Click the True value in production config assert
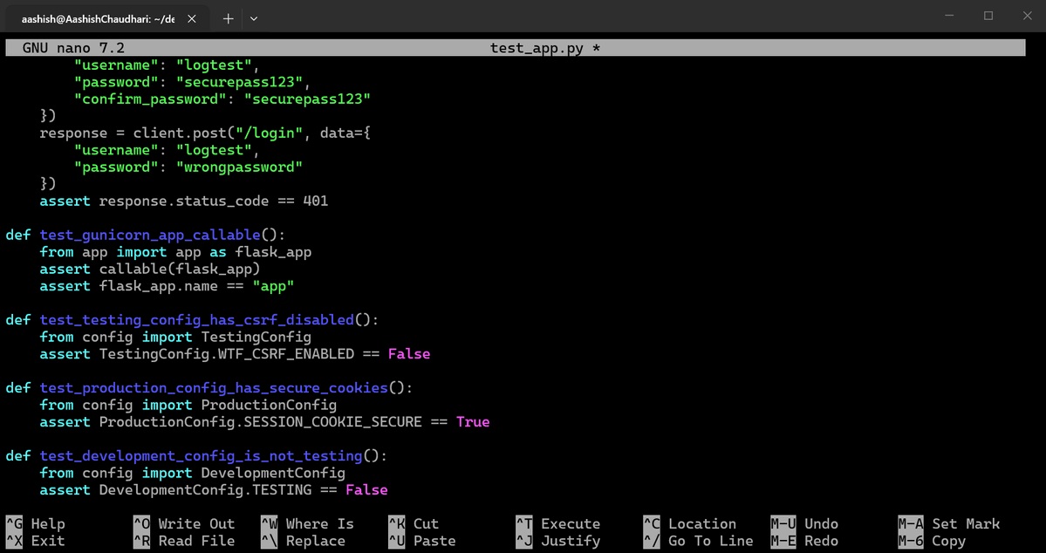The width and height of the screenshot is (1046, 553). tap(473, 422)
